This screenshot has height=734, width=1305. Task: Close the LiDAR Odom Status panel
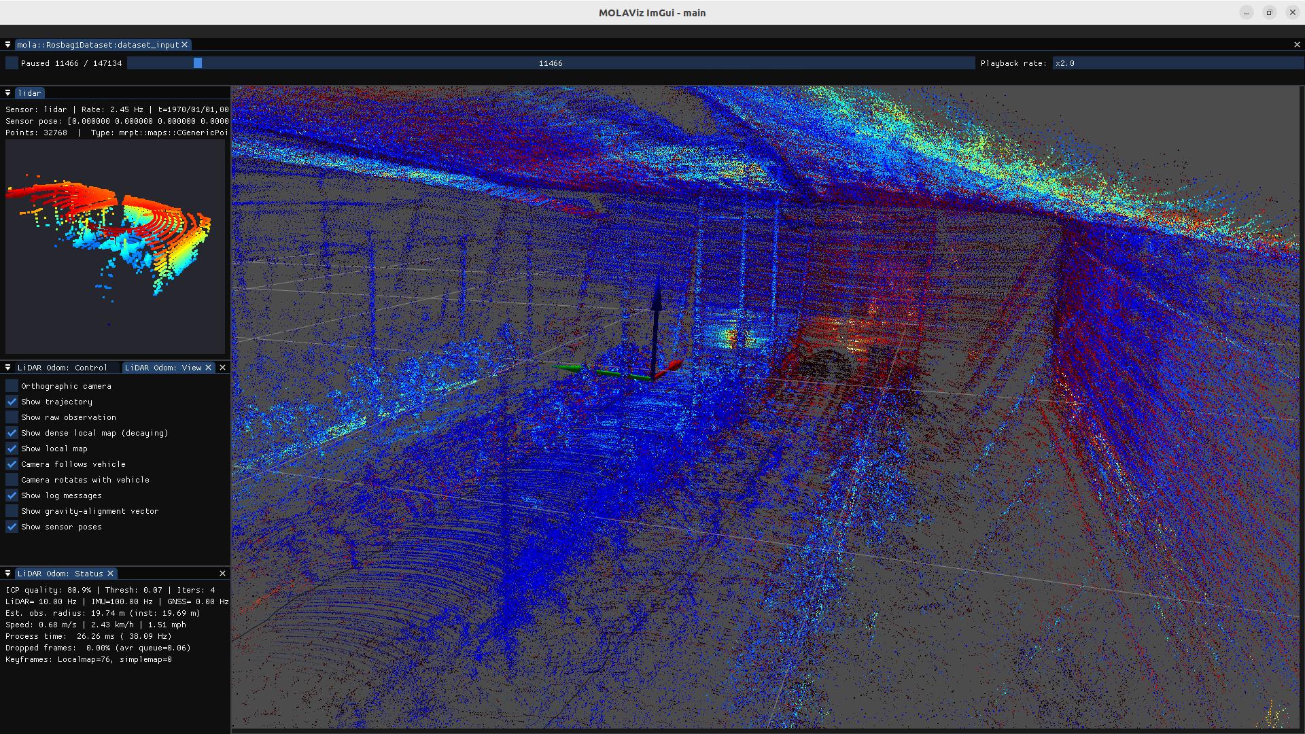[x=222, y=574]
